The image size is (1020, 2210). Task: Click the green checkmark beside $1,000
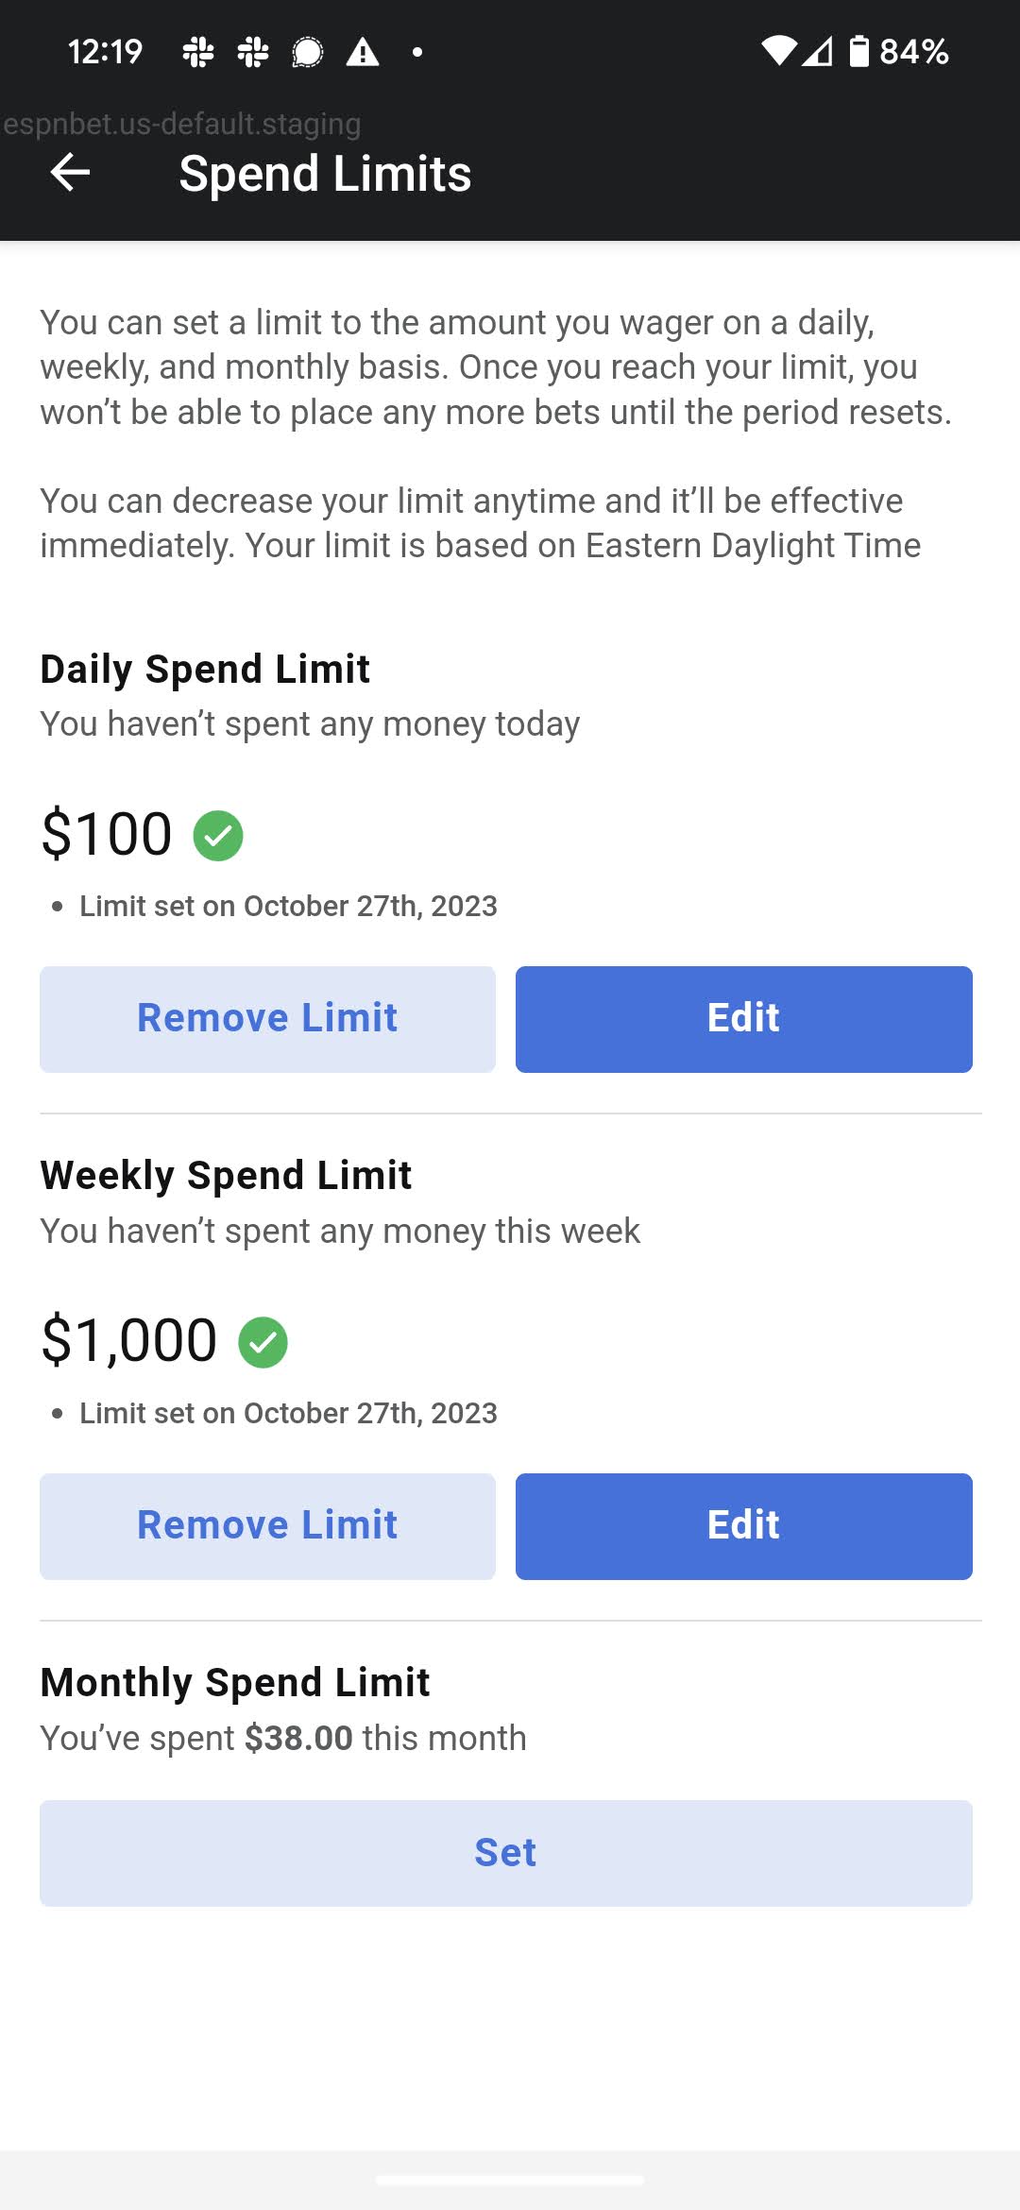(x=263, y=1342)
